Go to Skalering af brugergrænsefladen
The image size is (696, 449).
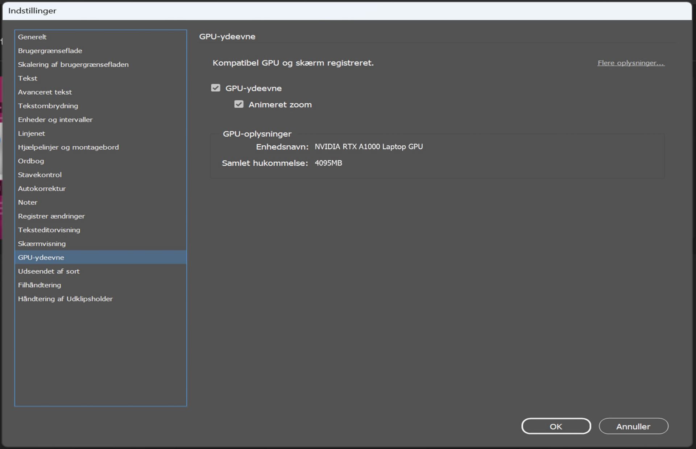(73, 65)
